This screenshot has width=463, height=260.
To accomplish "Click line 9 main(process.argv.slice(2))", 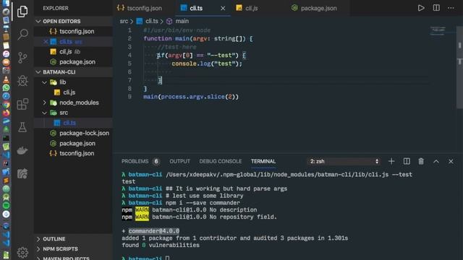I will pos(191,97).
